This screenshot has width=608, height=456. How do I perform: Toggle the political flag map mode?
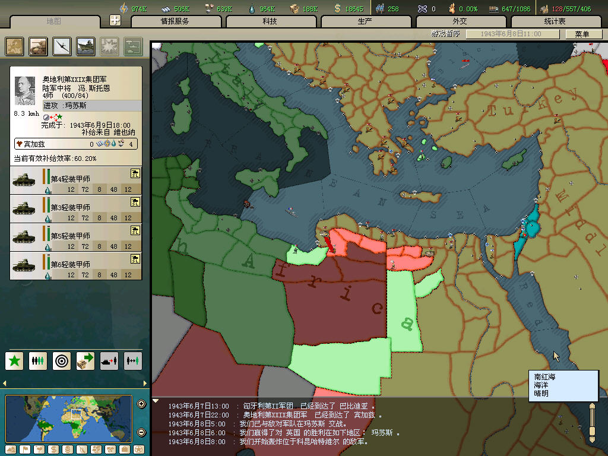point(25,449)
